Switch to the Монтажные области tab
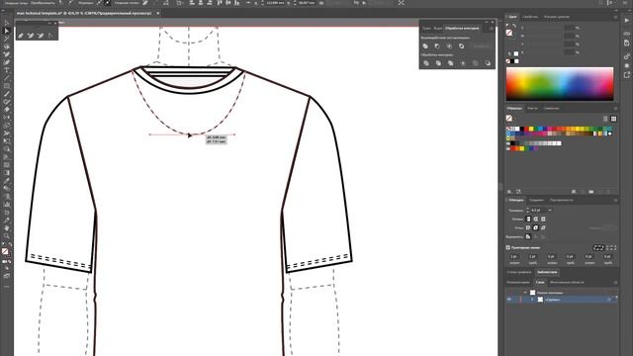633x356 pixels. point(567,282)
